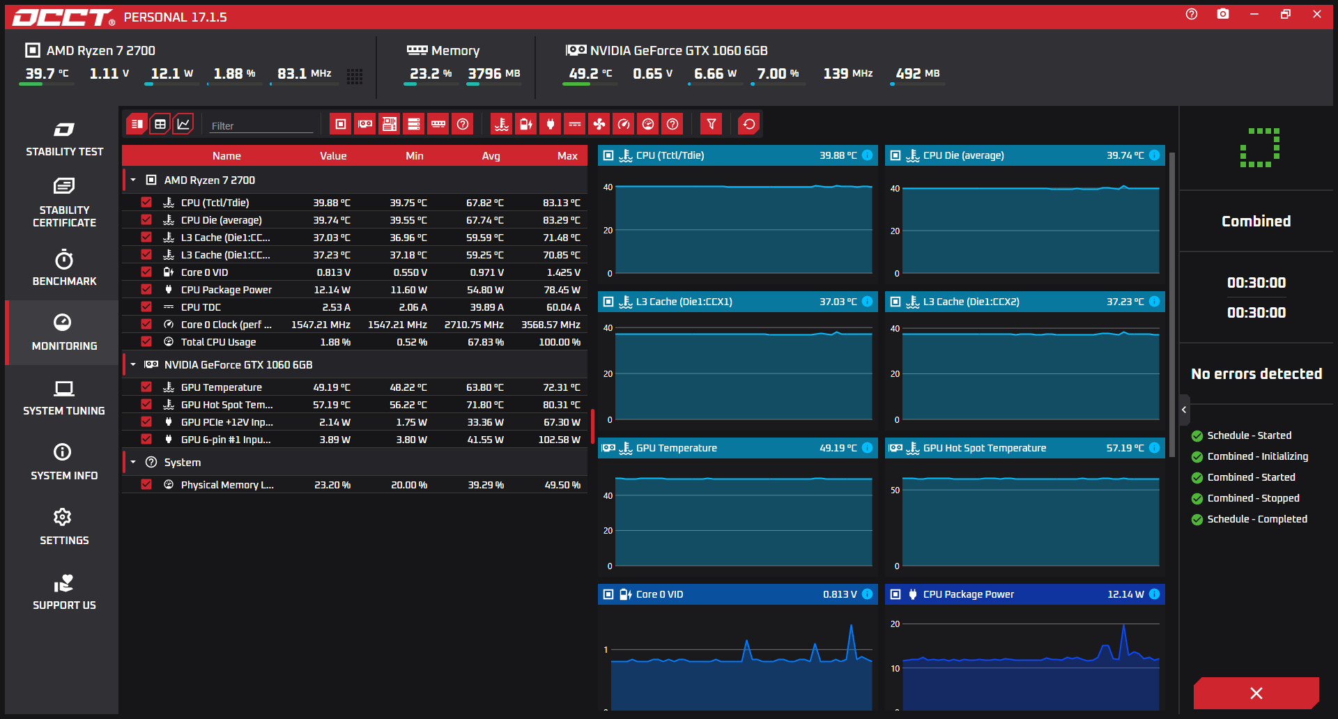This screenshot has width=1338, height=719.
Task: Uncheck the Core 0 VID sensor row
Action: pyautogui.click(x=146, y=272)
